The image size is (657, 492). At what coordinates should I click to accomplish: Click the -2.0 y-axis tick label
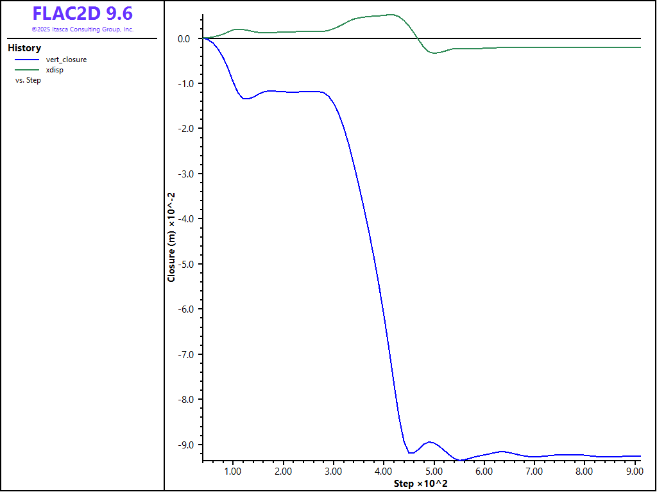pyautogui.click(x=183, y=129)
